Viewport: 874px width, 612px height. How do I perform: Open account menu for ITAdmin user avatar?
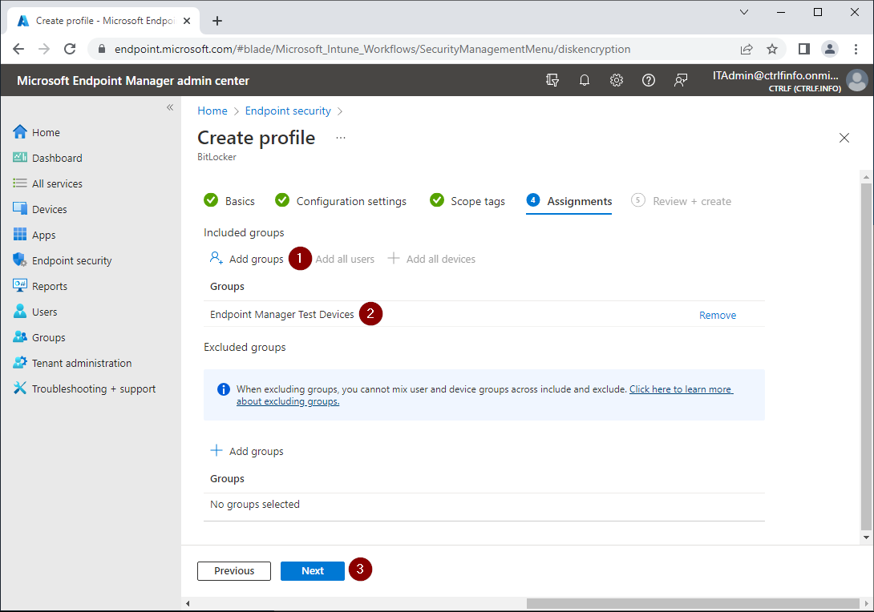[x=857, y=79]
